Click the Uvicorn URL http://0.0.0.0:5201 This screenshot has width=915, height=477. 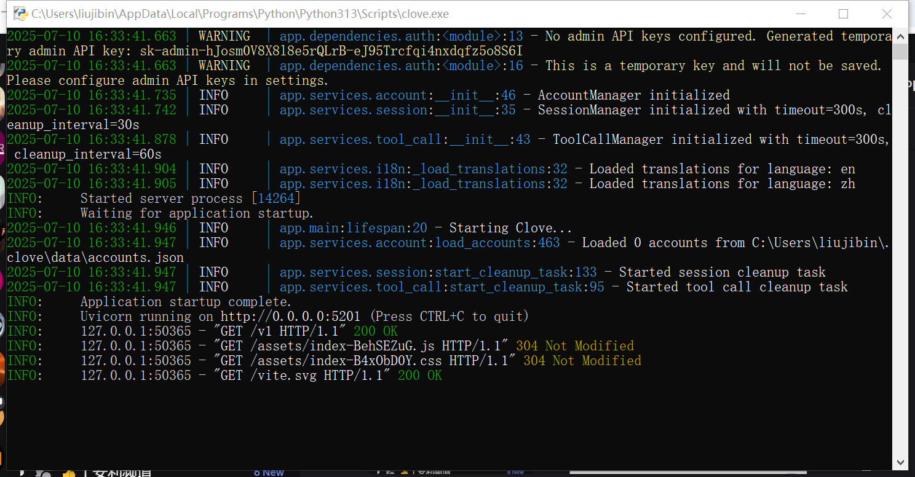coord(290,317)
